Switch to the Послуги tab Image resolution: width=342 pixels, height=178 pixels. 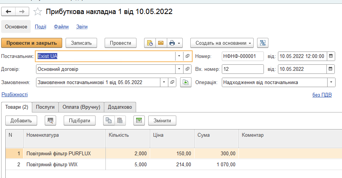pos(45,107)
